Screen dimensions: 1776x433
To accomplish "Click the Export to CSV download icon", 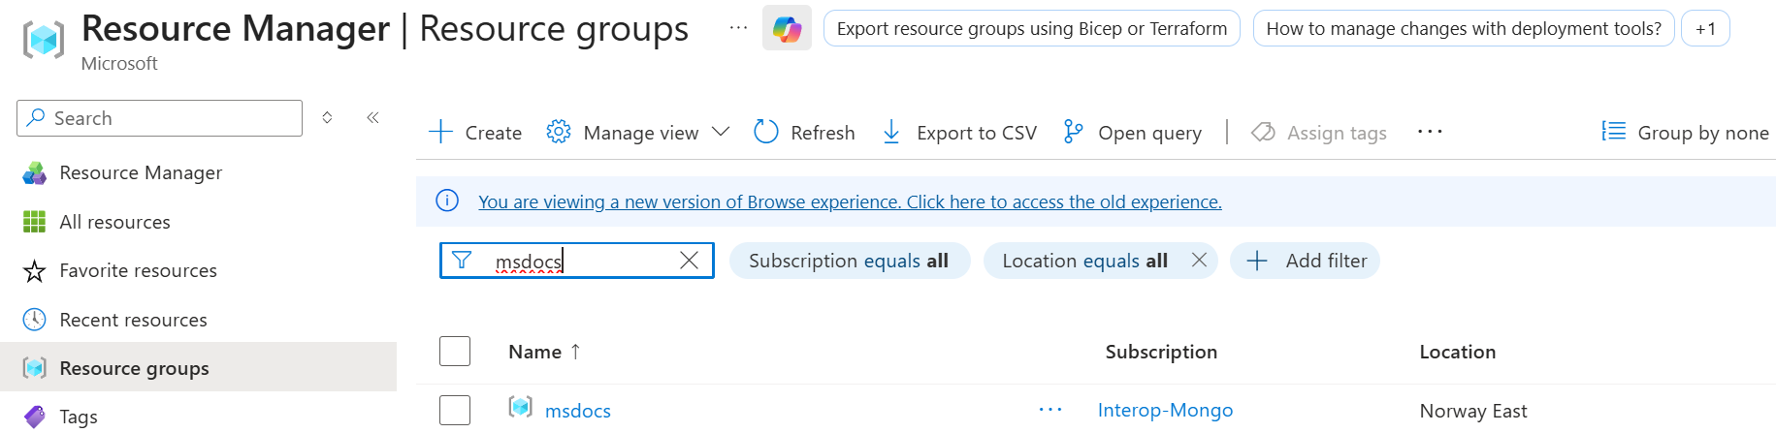I will point(891,132).
